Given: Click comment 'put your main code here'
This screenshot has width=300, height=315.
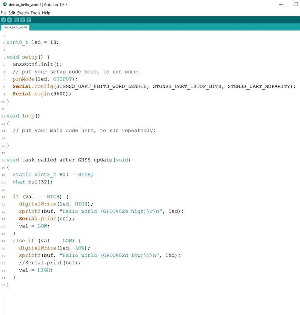Looking at the screenshot, I should 84,131.
